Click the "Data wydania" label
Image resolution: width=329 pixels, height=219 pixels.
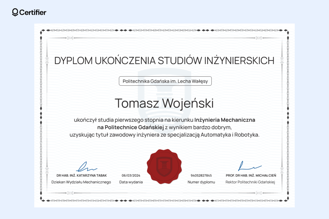pyautogui.click(x=131, y=182)
